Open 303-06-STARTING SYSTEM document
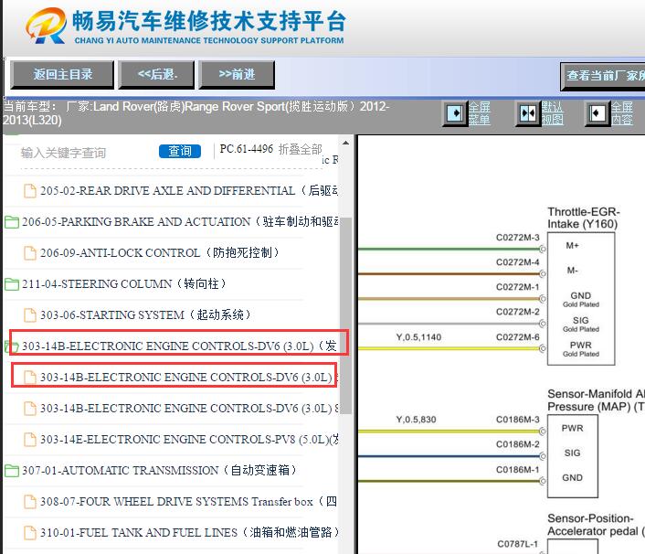Image resolution: width=645 pixels, height=554 pixels. click(x=145, y=314)
